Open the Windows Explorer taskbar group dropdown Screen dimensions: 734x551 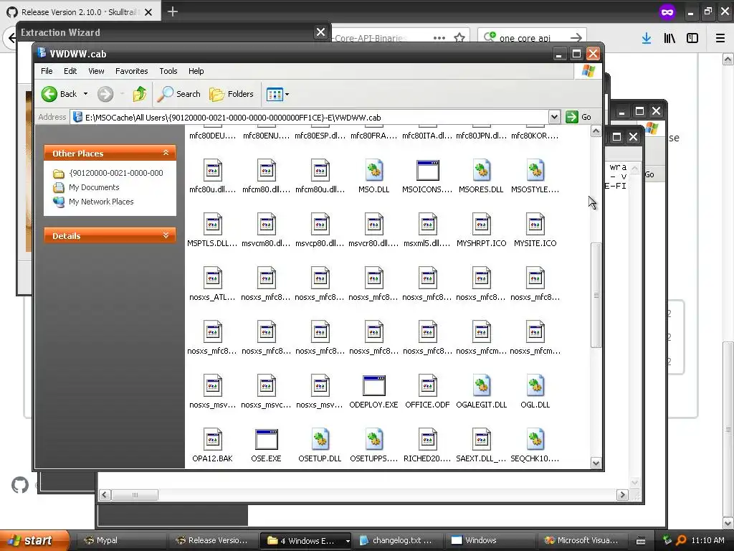[x=348, y=541]
